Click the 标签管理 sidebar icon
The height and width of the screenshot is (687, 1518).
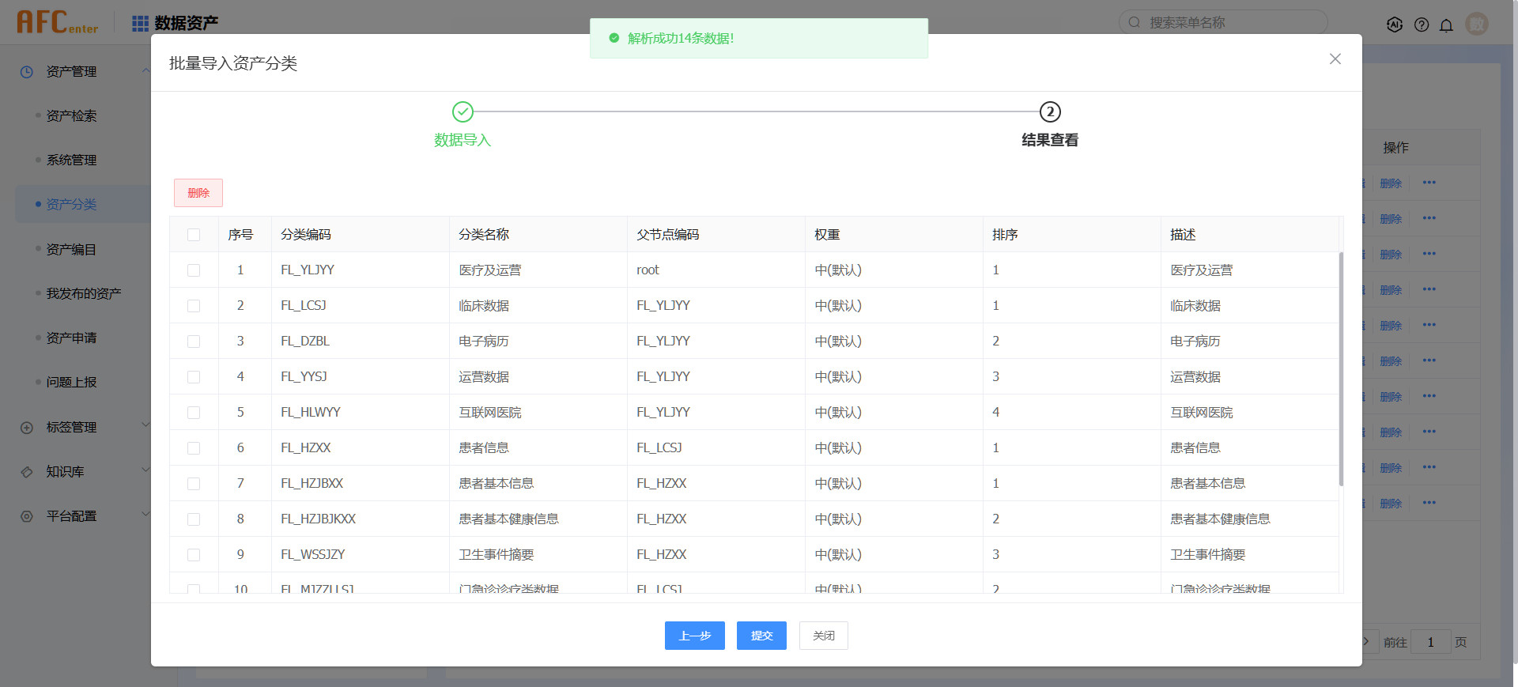click(x=27, y=428)
